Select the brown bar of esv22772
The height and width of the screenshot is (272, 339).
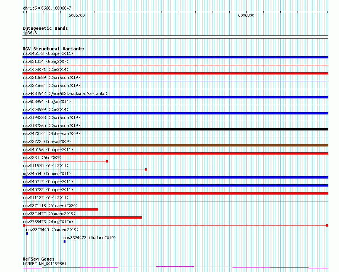[x=175, y=145]
